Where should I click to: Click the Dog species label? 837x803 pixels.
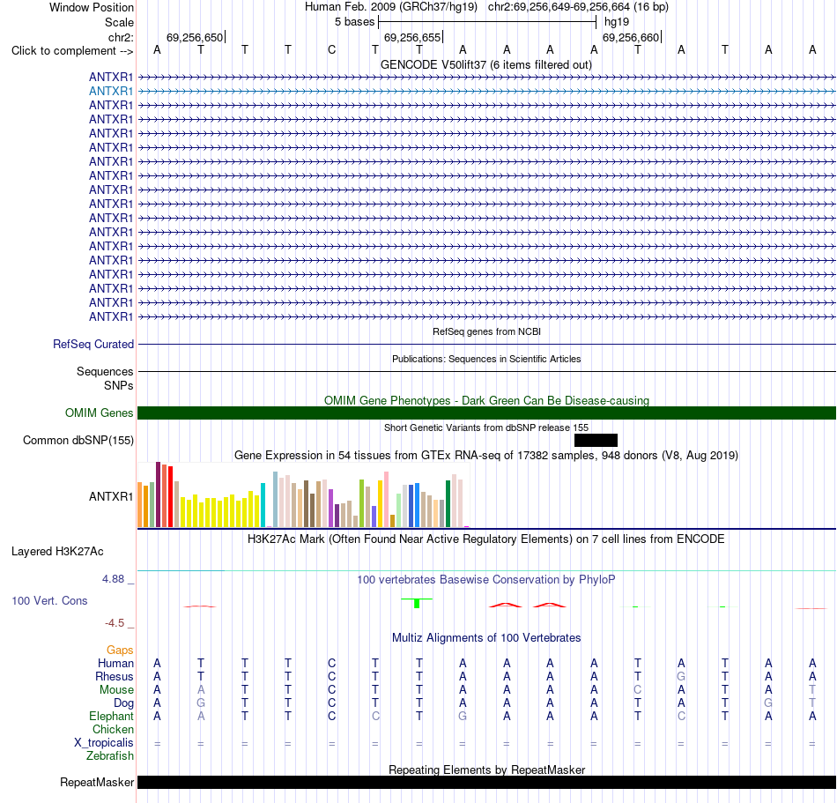coord(124,703)
